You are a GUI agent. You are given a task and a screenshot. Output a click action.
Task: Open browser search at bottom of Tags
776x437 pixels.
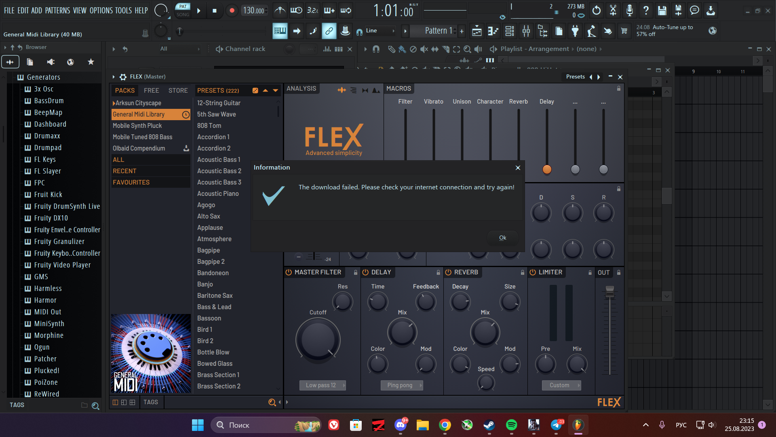[95, 405]
